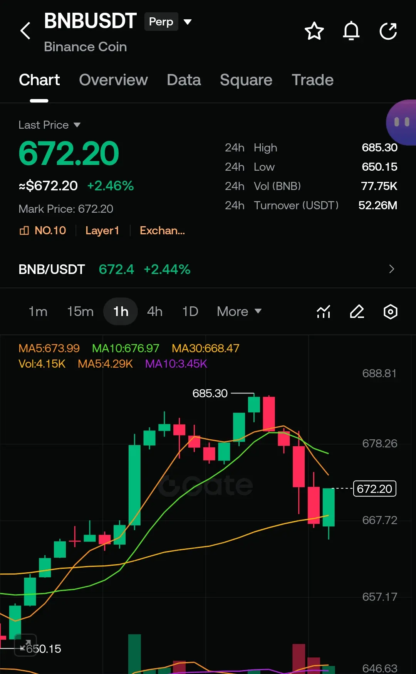Tap the 657.17 price axis label
Viewport: 416px width, 674px height.
pyautogui.click(x=379, y=597)
